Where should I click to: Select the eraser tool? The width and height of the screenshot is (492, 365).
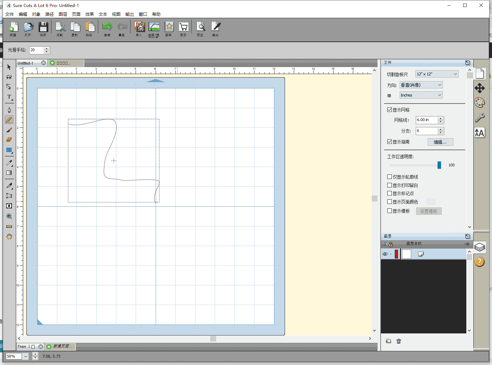9,140
